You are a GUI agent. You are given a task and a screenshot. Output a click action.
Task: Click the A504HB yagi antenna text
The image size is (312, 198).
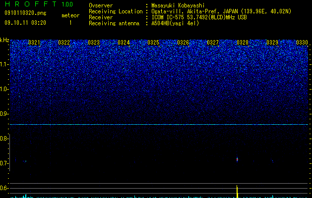[x=175, y=23]
